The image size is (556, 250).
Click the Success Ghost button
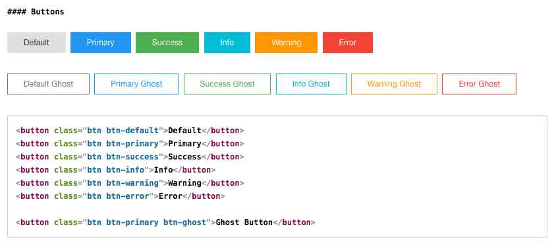[x=227, y=84]
